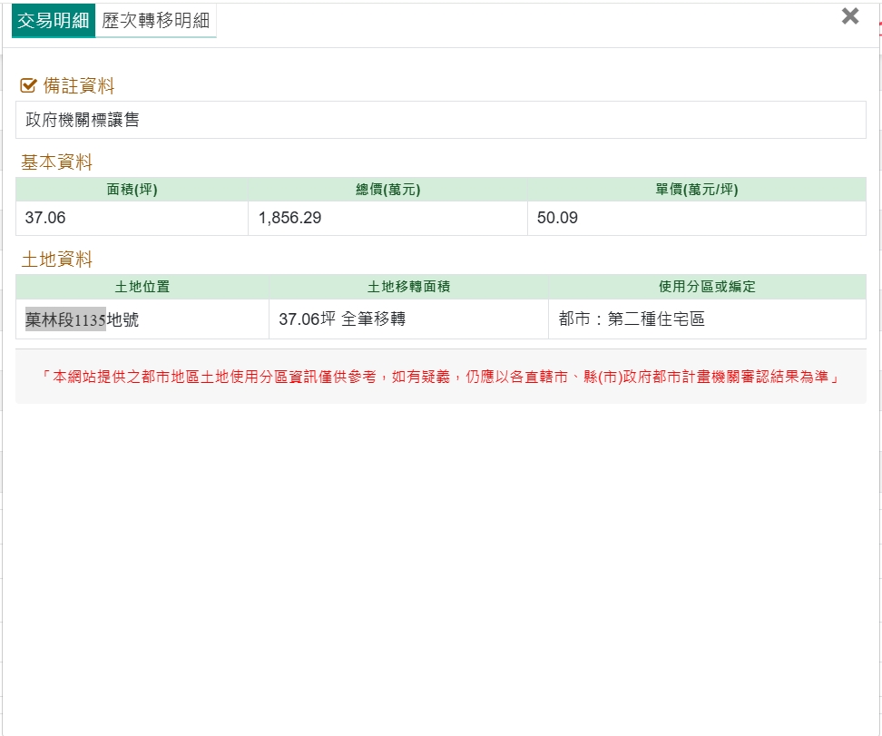Toggle the 備註資料 checkbox icon

[x=28, y=86]
